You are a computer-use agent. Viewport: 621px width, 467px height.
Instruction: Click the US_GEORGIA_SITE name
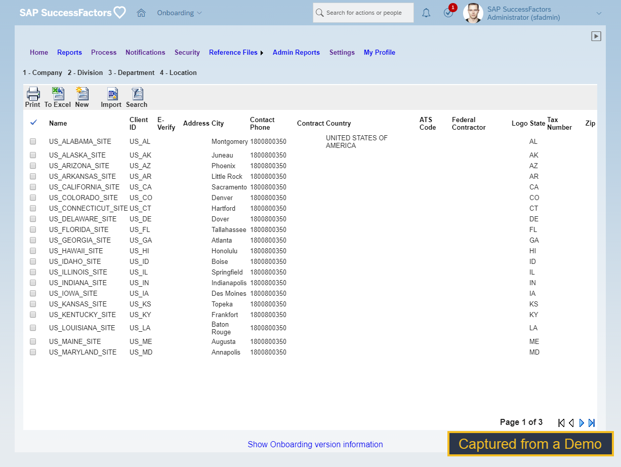80,240
